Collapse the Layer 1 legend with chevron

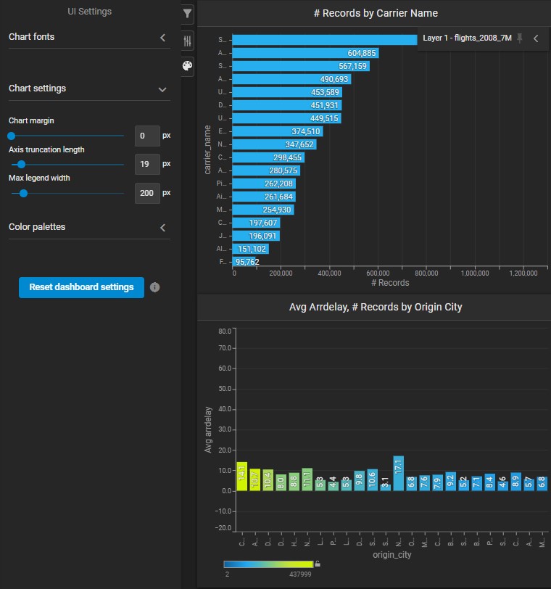[536, 38]
